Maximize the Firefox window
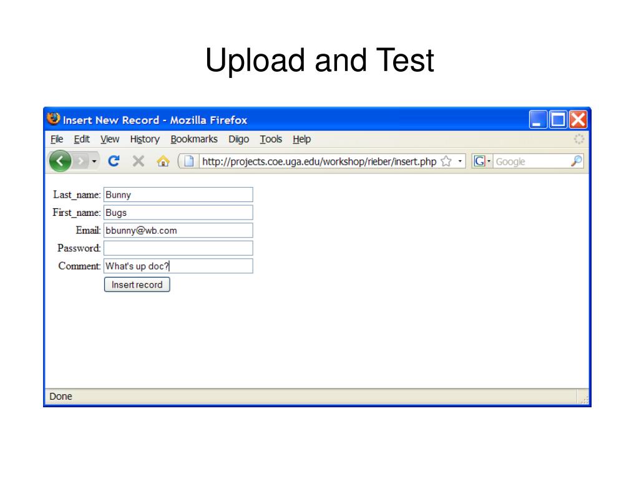The image size is (639, 479). (558, 120)
